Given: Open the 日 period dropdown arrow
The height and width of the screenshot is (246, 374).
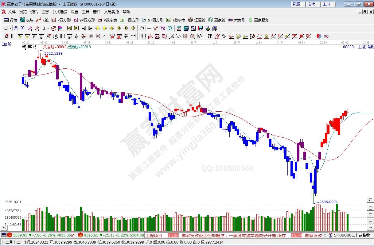Looking at the screenshot, I should [10, 28].
